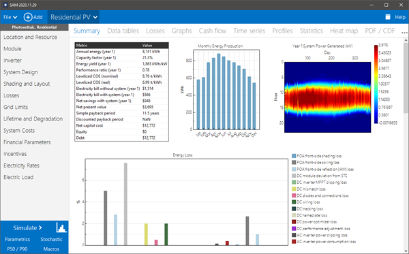Open Help

400,17
